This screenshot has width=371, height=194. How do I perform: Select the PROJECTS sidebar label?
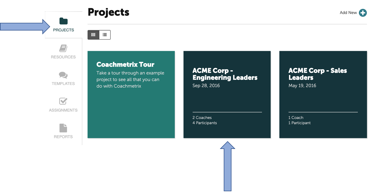(64, 30)
